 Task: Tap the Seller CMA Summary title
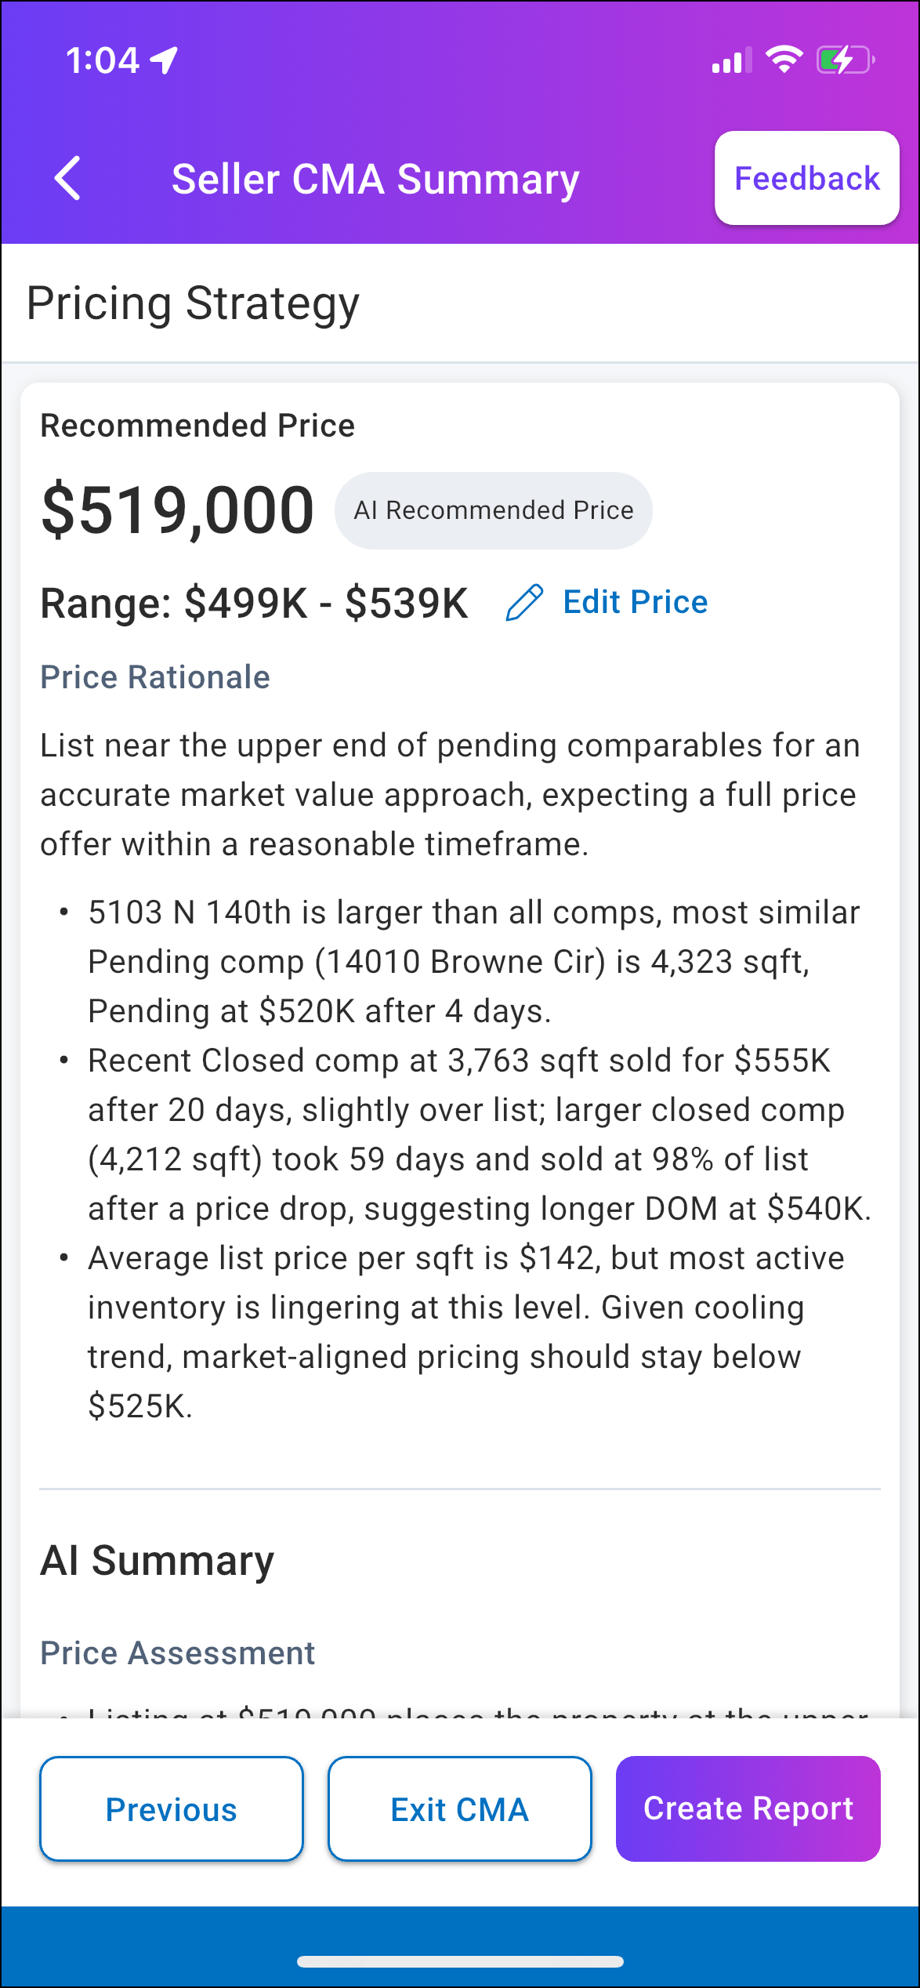click(375, 180)
